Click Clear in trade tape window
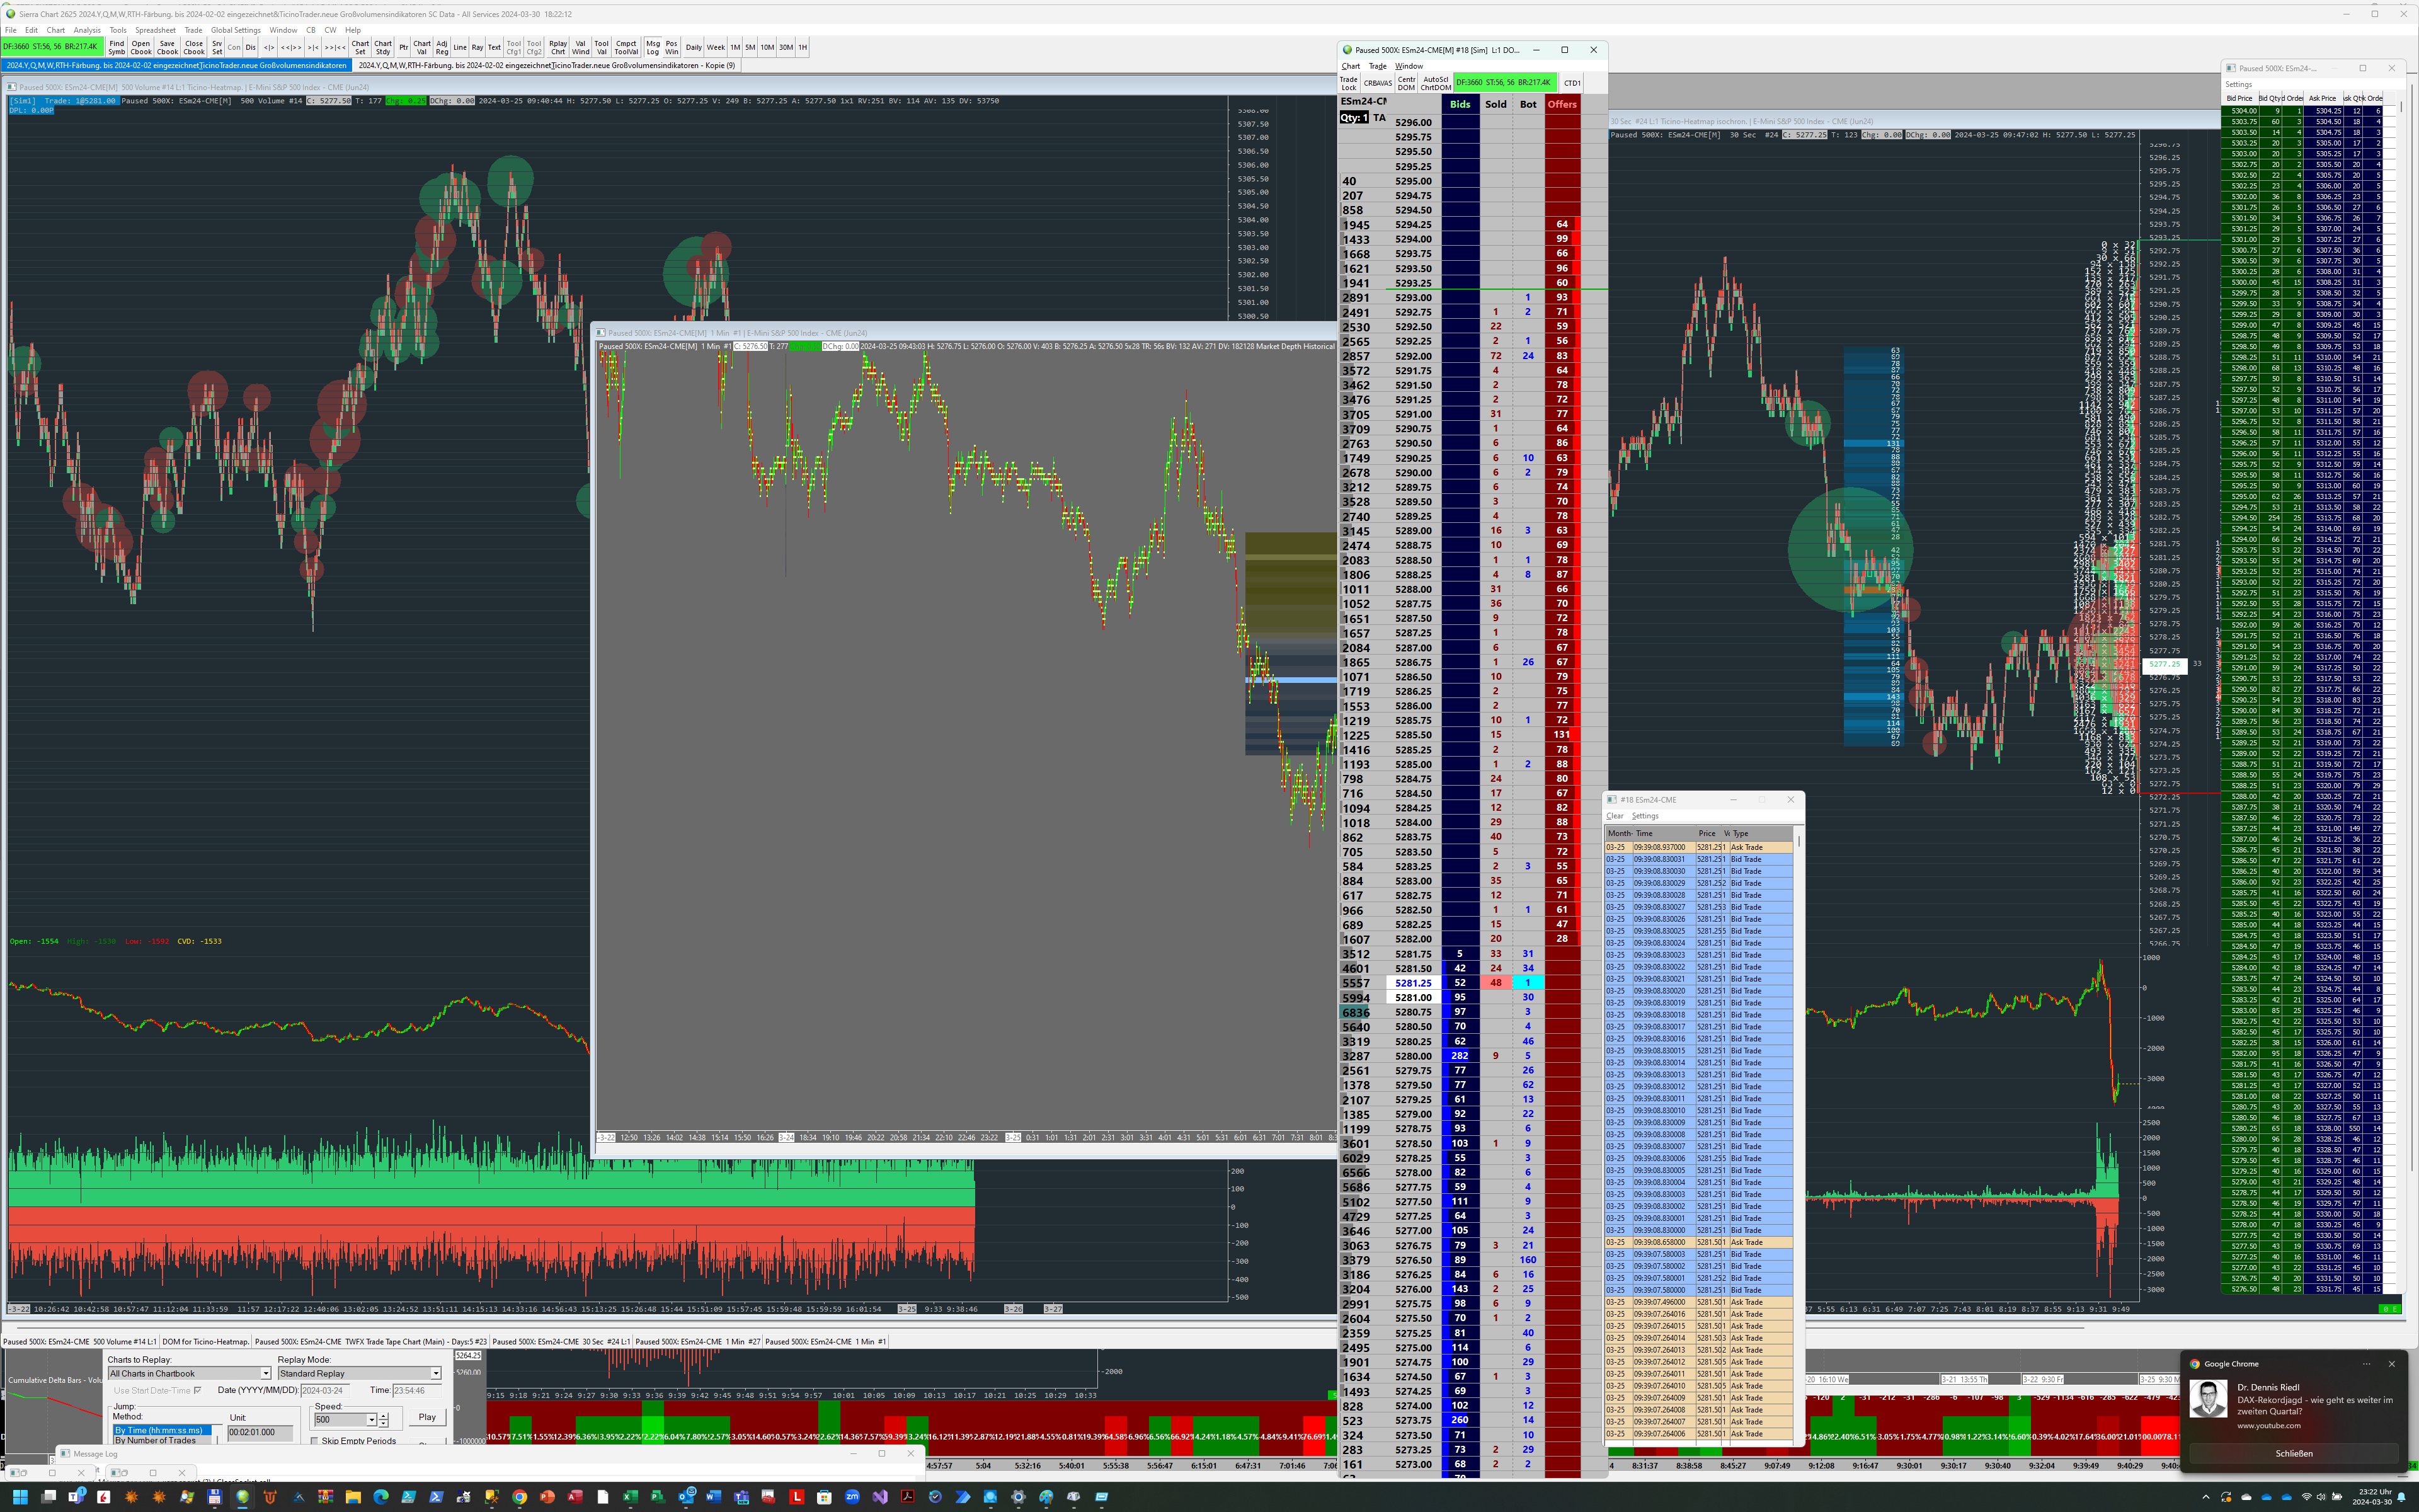This screenshot has height=1512, width=2419. (1615, 816)
